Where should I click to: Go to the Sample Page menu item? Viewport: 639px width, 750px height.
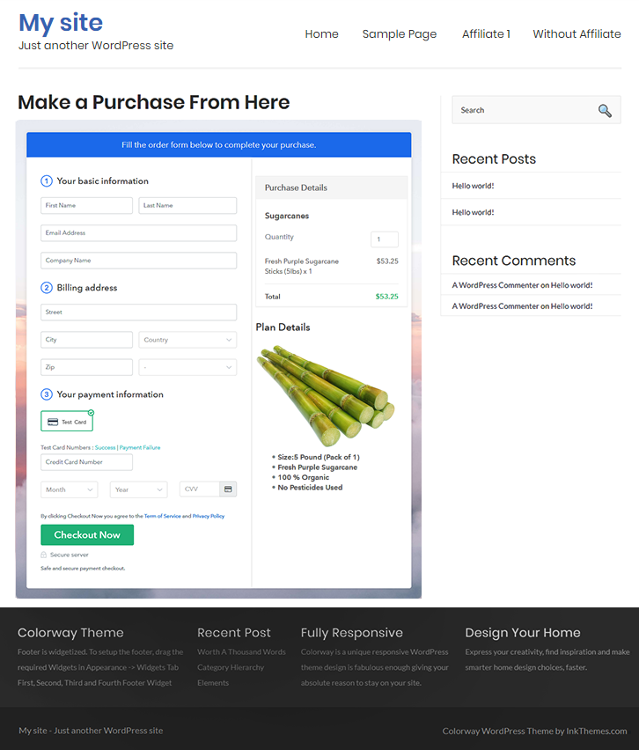pyautogui.click(x=399, y=34)
